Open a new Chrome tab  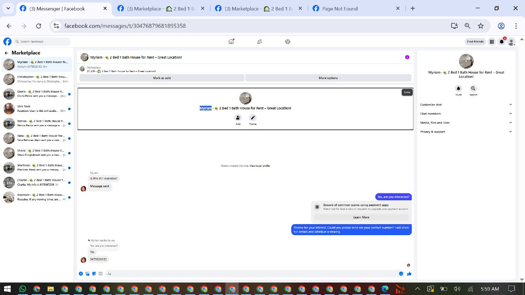pos(413,8)
